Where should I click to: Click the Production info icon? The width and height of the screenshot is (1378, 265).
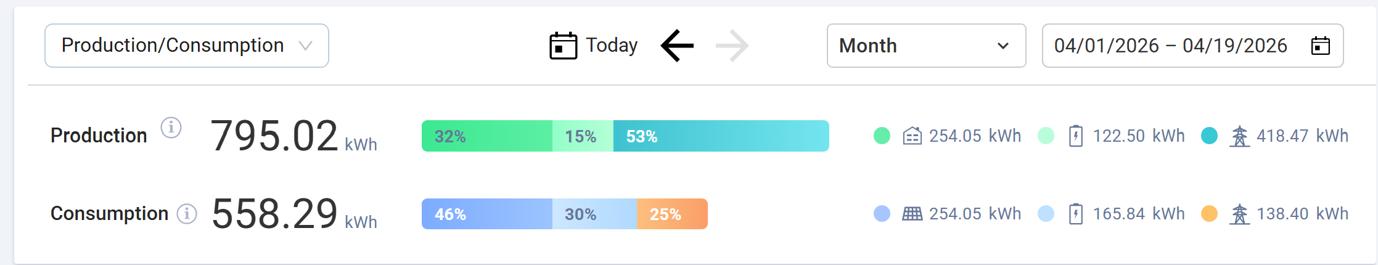(171, 128)
